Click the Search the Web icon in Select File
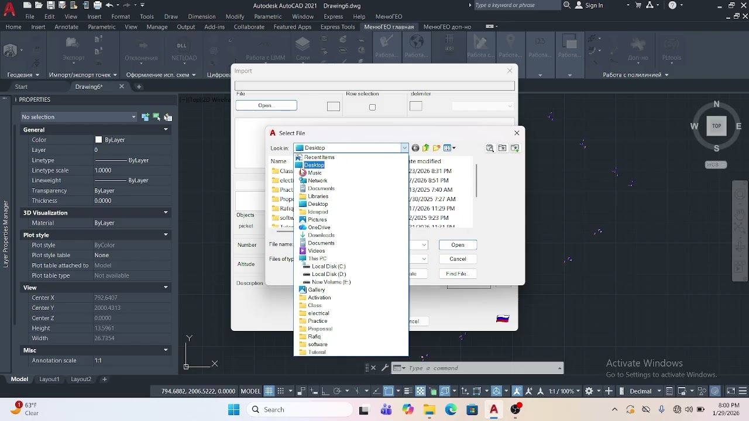Screen dimensions: 749x421 point(490,148)
